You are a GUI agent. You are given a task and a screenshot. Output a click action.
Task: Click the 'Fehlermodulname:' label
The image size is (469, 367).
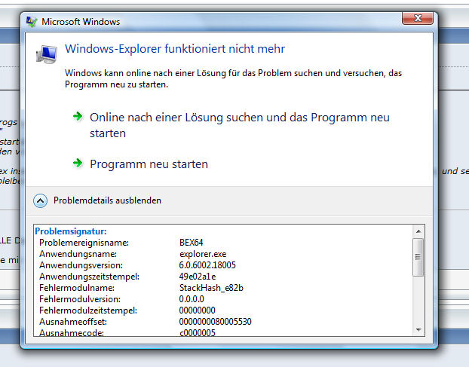point(77,288)
